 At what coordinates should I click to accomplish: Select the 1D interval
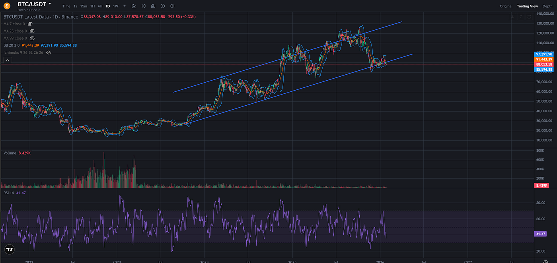[x=107, y=6]
